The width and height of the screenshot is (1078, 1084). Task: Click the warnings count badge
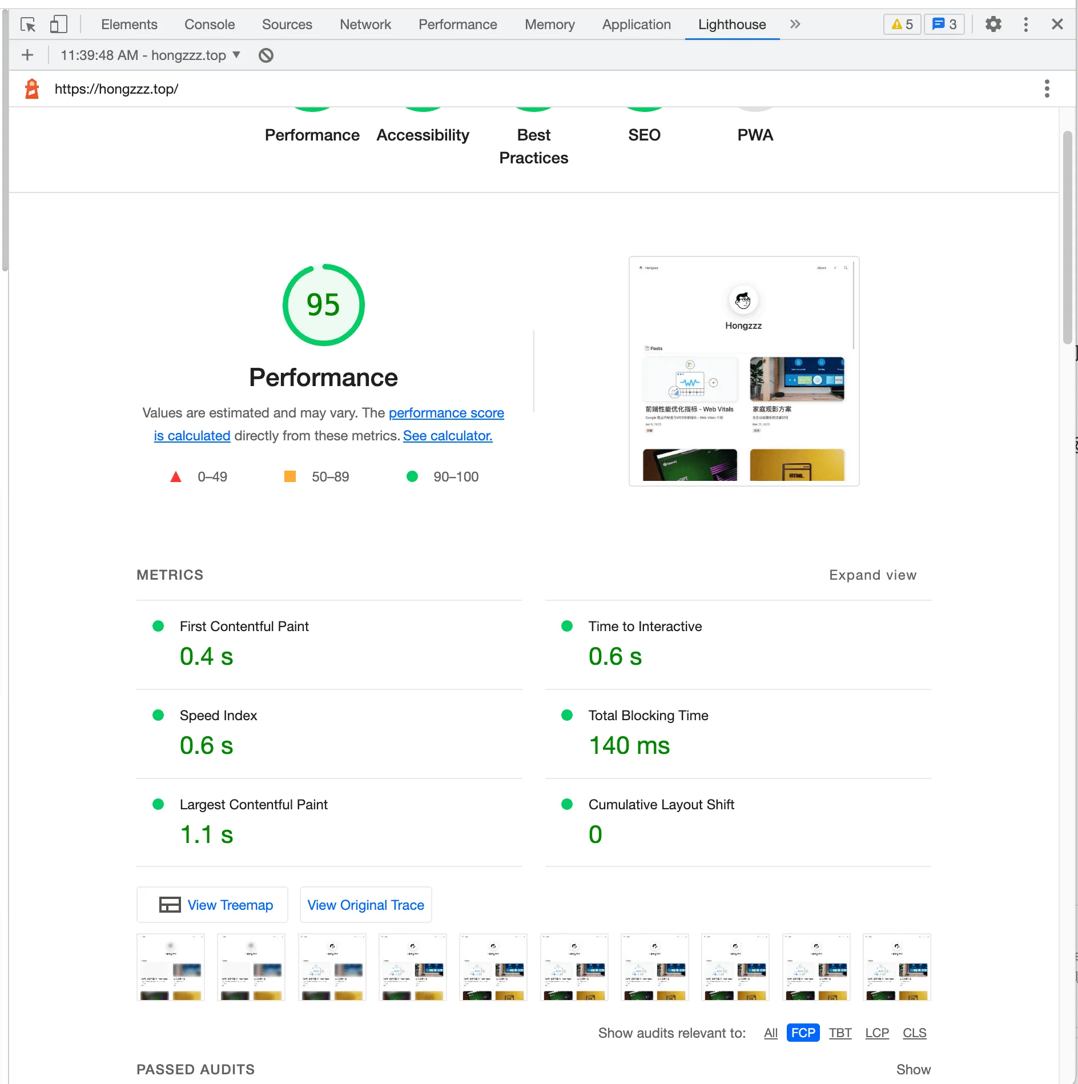(x=902, y=25)
